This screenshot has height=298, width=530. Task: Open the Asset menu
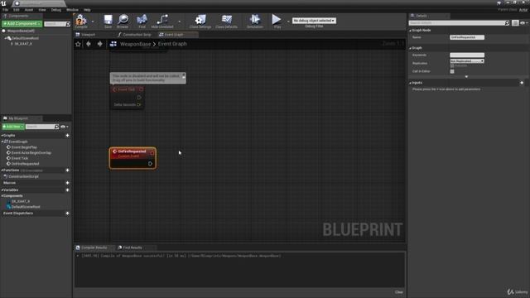coord(29,10)
